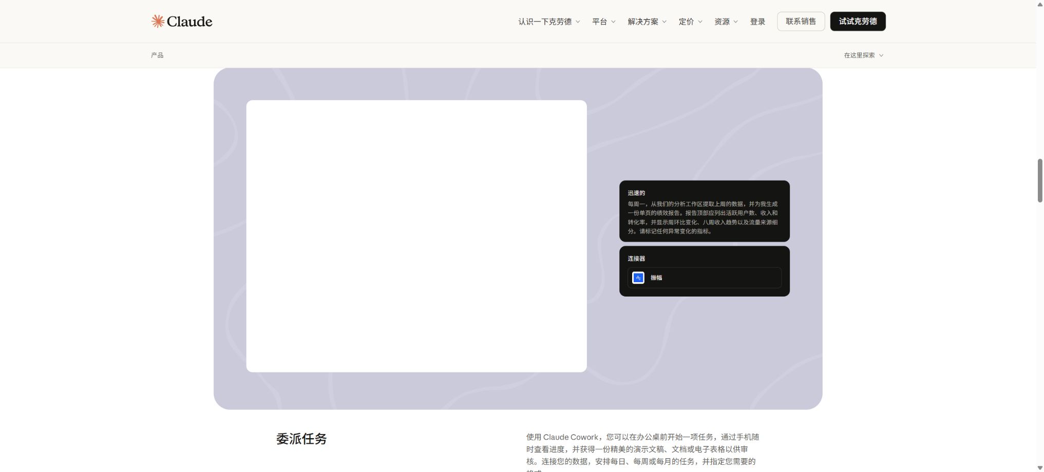
Task: Expand the 认识一下克劳德 navigation menu
Action: (549, 22)
